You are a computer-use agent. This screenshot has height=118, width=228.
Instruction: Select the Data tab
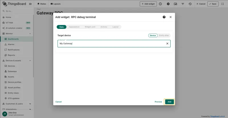coord(61,27)
